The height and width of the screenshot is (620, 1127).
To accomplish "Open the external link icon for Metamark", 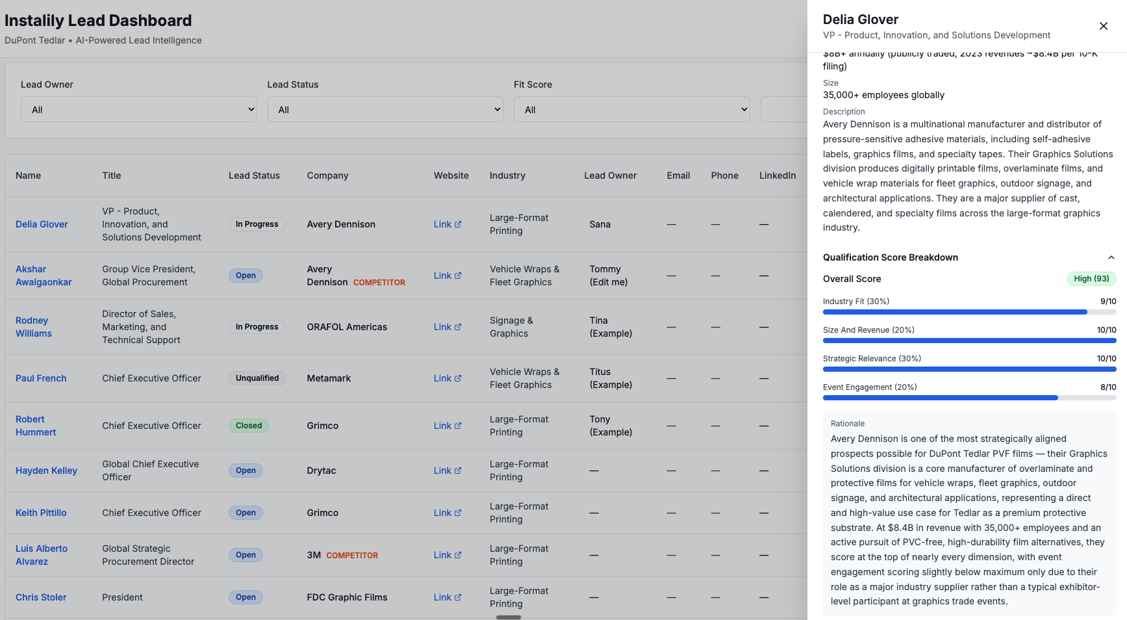I will coord(457,378).
